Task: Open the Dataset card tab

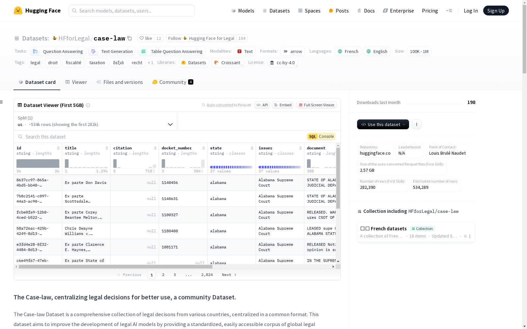Action: 37,82
